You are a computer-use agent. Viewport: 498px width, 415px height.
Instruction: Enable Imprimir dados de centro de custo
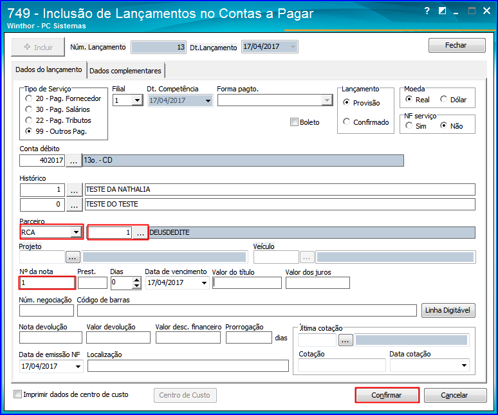pyautogui.click(x=18, y=394)
